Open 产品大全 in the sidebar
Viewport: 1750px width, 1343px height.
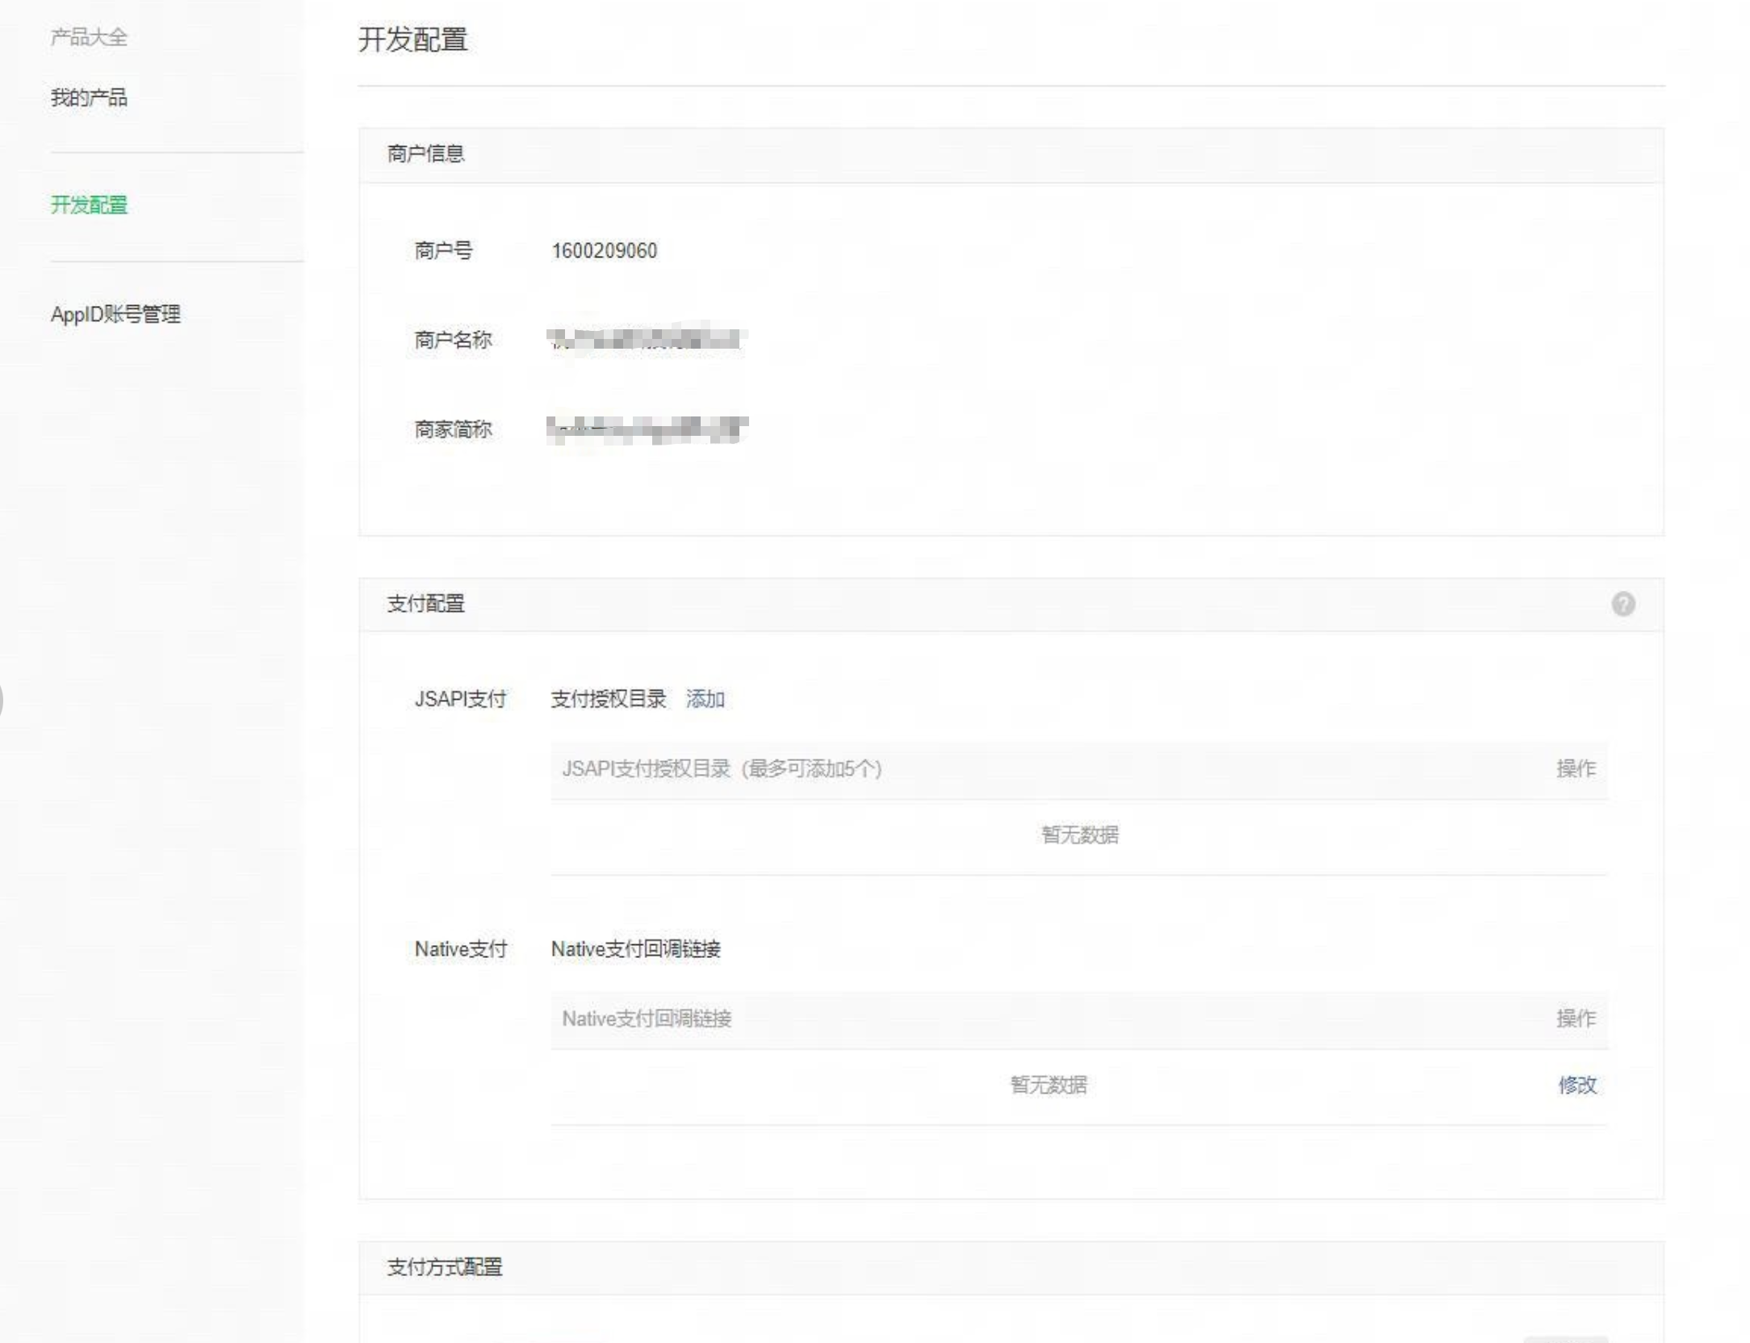89,37
